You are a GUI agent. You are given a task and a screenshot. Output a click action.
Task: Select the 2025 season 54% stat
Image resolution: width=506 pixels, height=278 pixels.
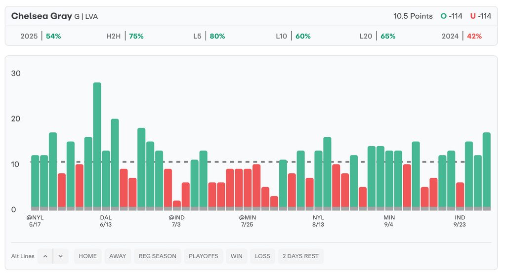point(41,36)
